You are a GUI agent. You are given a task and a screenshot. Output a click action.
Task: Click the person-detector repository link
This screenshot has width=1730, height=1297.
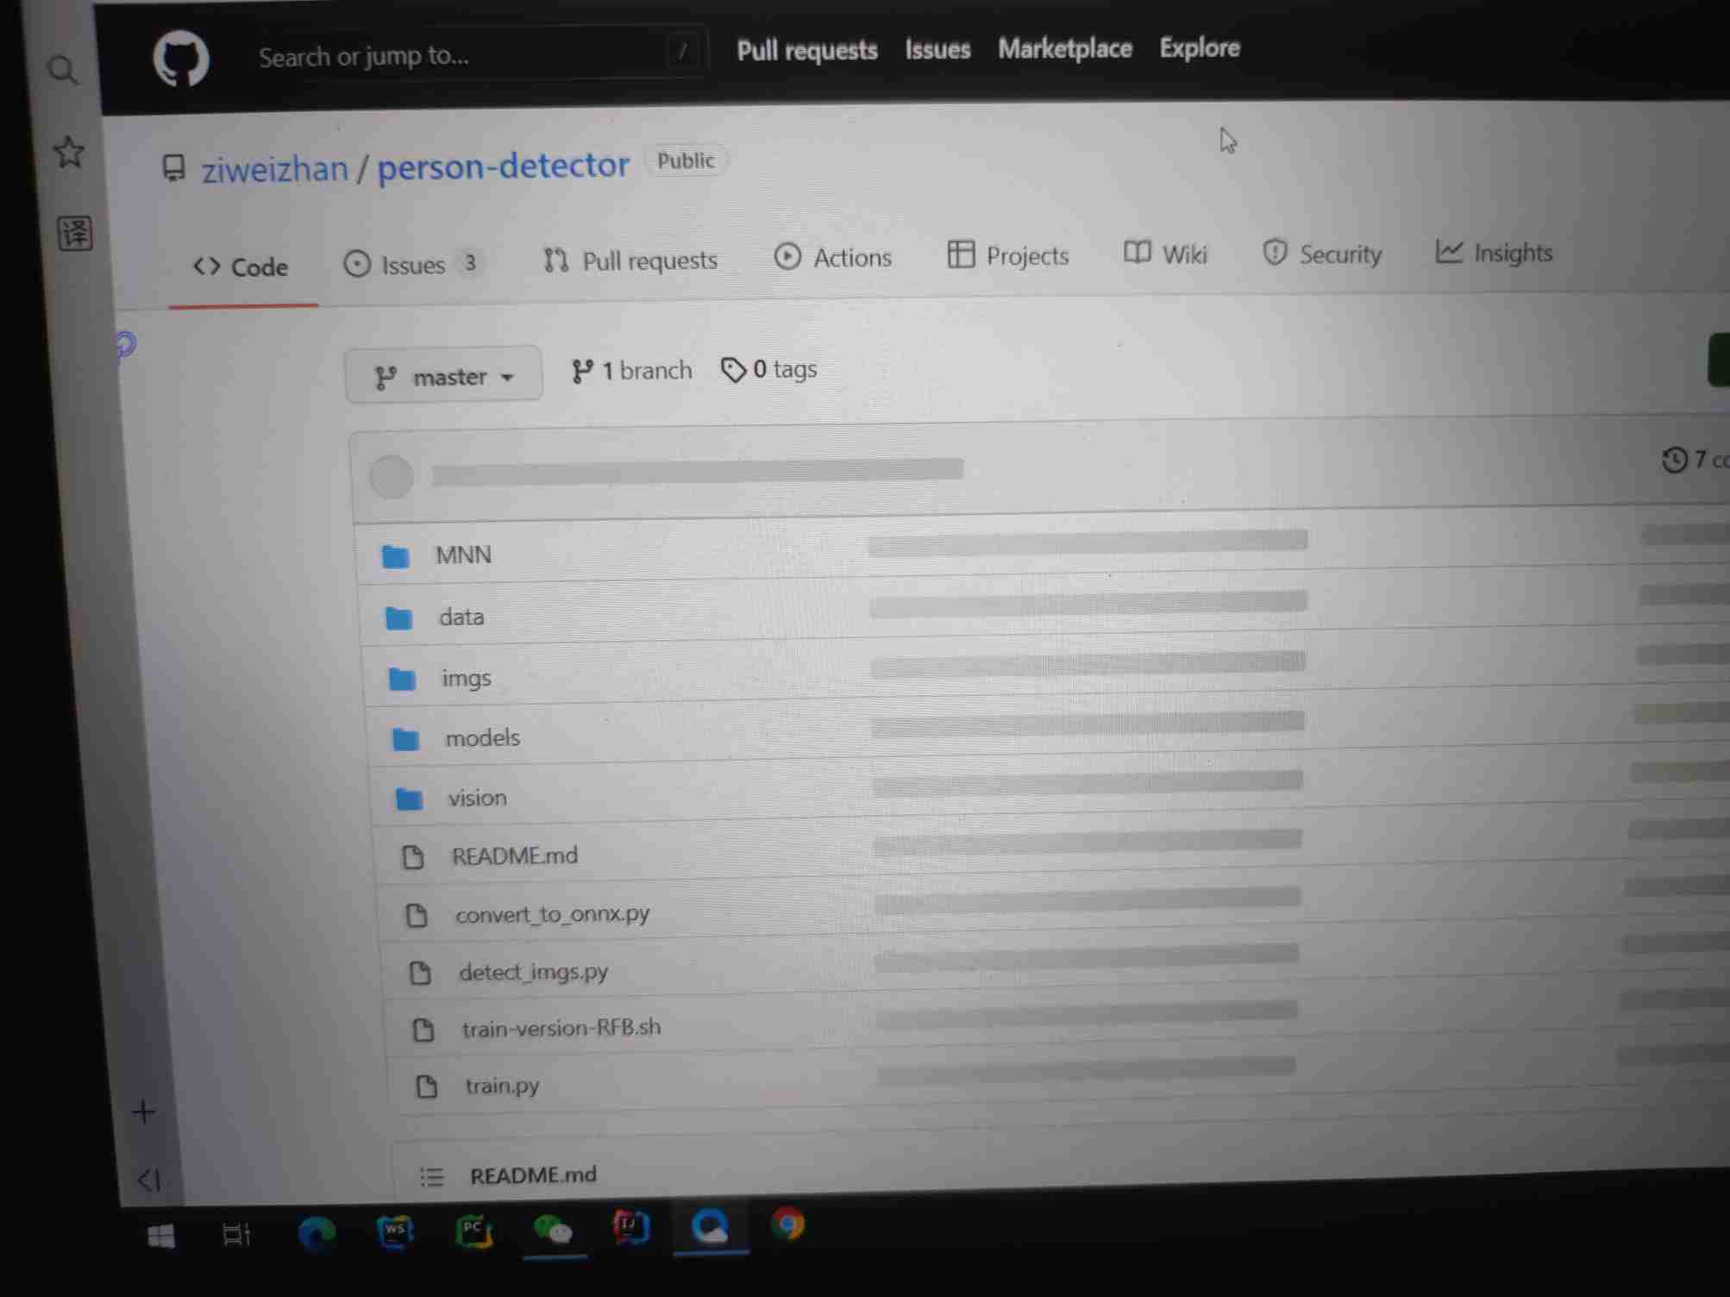click(504, 165)
